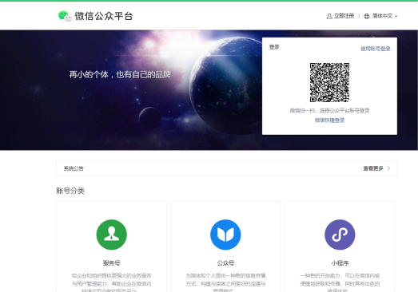The height and width of the screenshot is (292, 418).
Task: Click the blue 公众号 official account icon
Action: 225,235
